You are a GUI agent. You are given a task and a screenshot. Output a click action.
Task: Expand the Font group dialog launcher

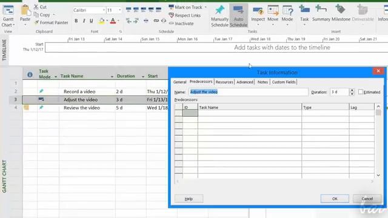pyautogui.click(x=121, y=31)
